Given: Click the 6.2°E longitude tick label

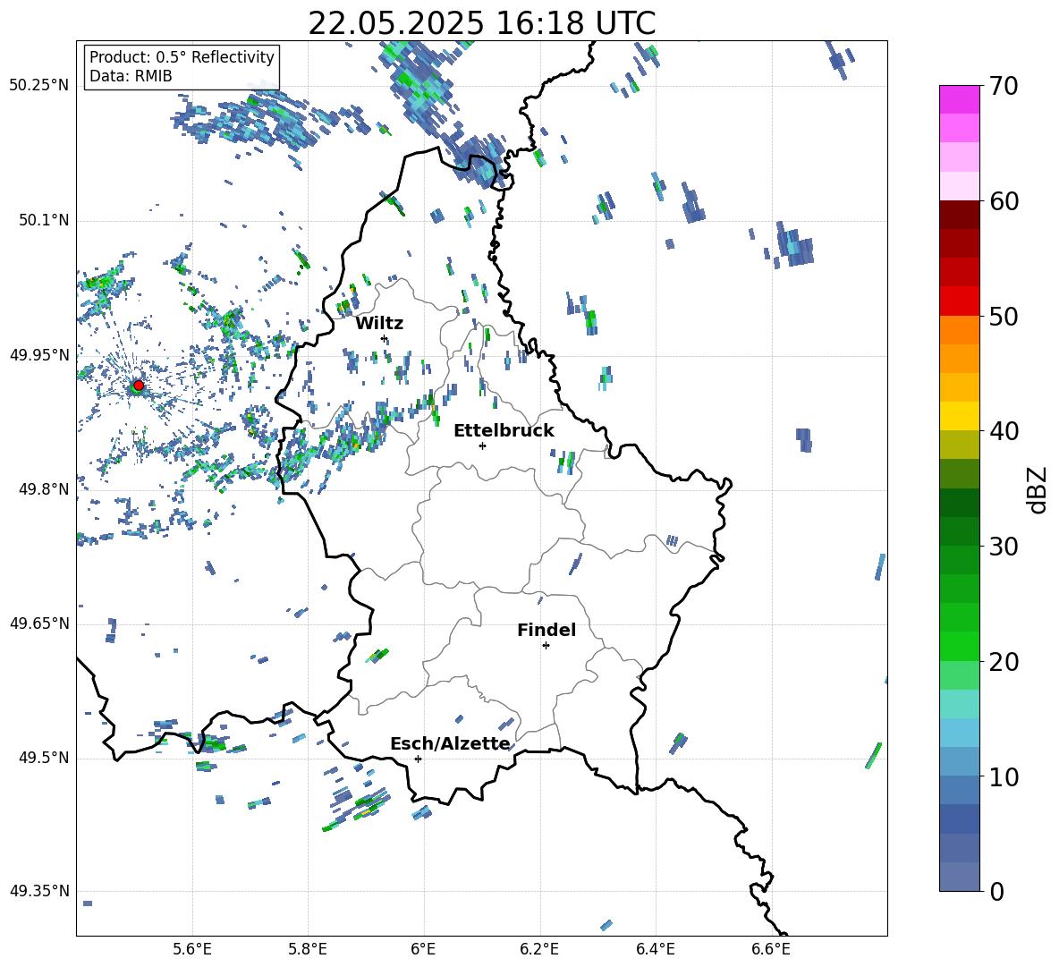Looking at the screenshot, I should pos(539,949).
